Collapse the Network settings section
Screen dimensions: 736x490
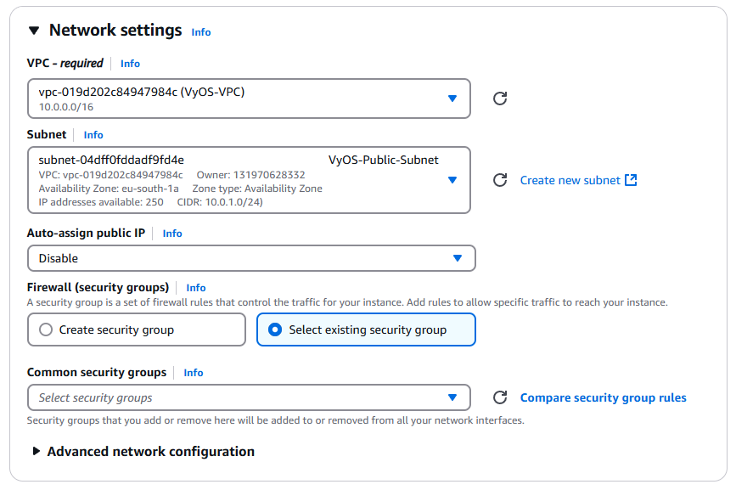pyautogui.click(x=32, y=29)
